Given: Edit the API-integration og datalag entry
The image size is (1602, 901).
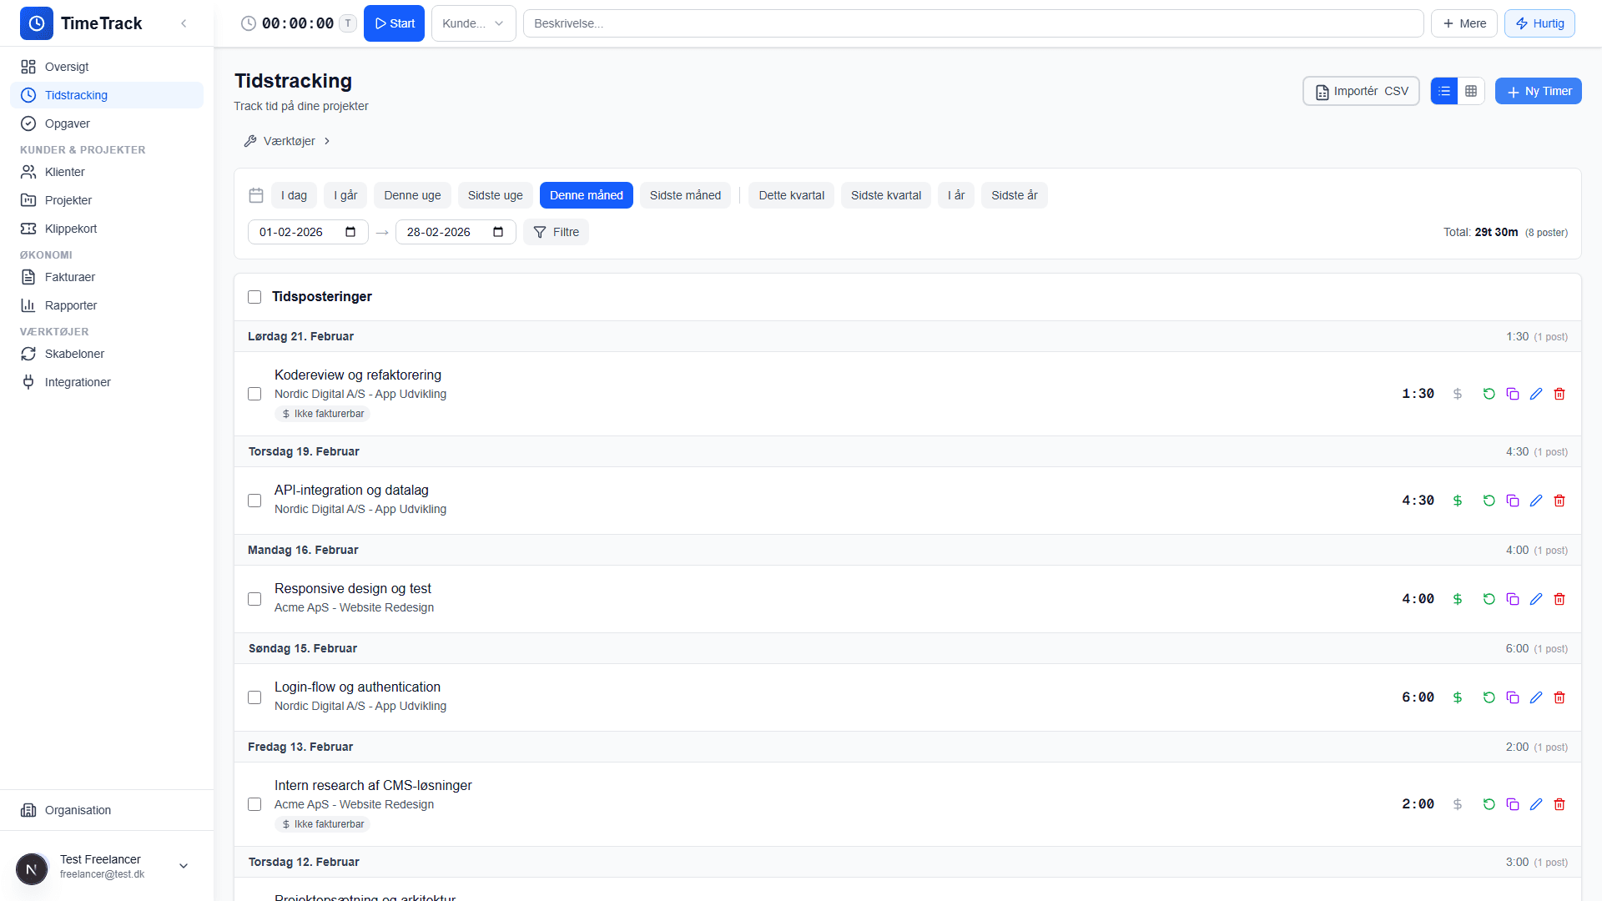Looking at the screenshot, I should click(x=1536, y=501).
